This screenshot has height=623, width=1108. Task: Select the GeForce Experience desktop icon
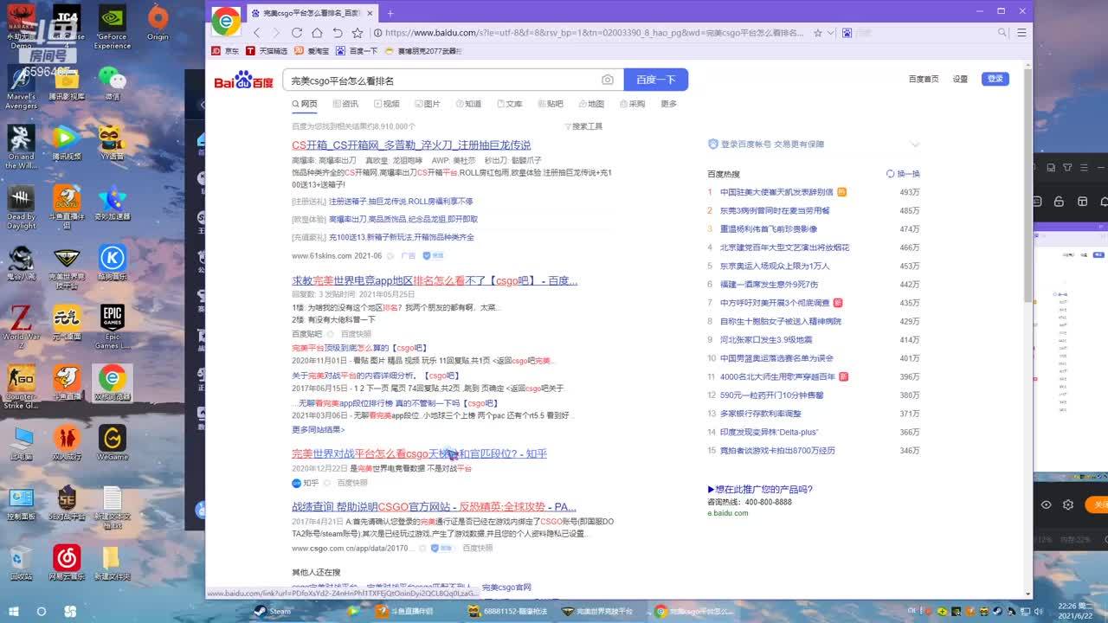(113, 28)
